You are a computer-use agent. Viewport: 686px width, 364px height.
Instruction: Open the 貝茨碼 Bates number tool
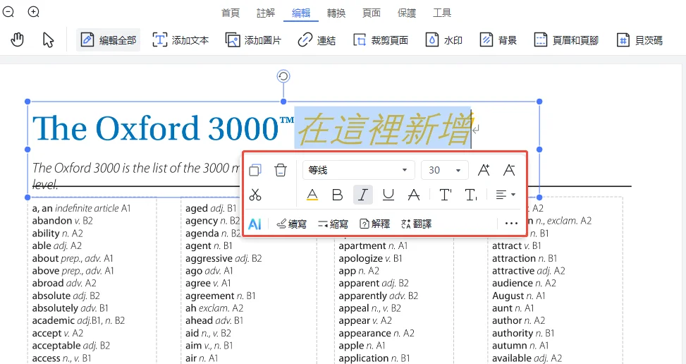pos(639,40)
